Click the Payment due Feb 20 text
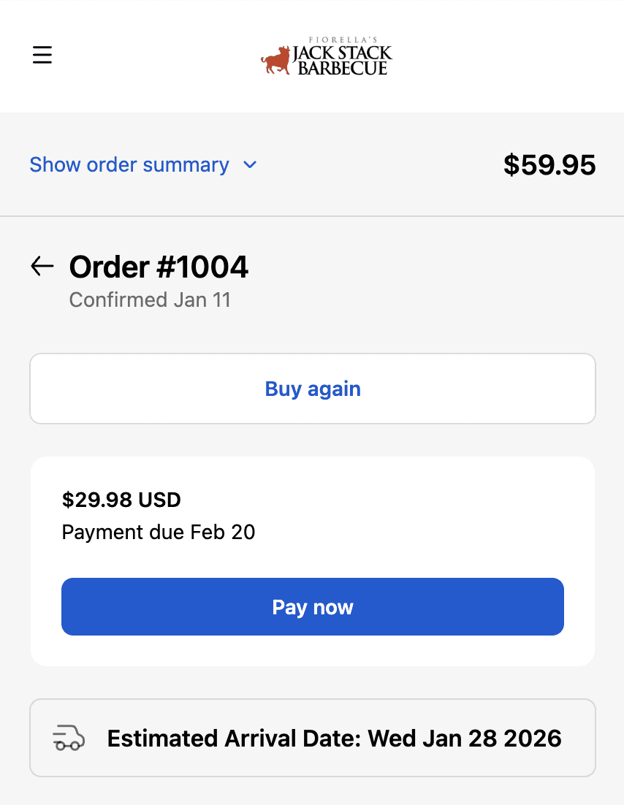The image size is (624, 805). 158,532
